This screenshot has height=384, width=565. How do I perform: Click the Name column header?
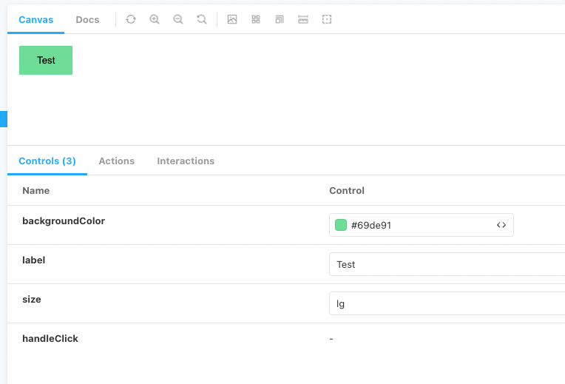[x=36, y=191]
